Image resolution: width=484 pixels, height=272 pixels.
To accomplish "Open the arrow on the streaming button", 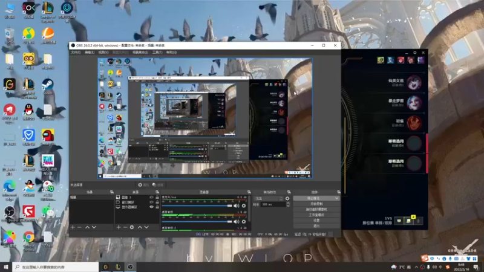I will tap(336, 198).
